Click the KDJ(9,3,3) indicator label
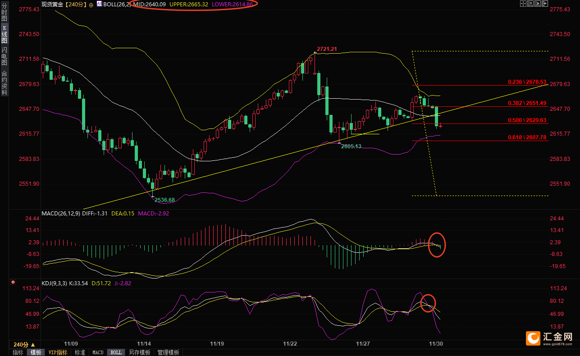This screenshot has width=580, height=356. (x=54, y=283)
